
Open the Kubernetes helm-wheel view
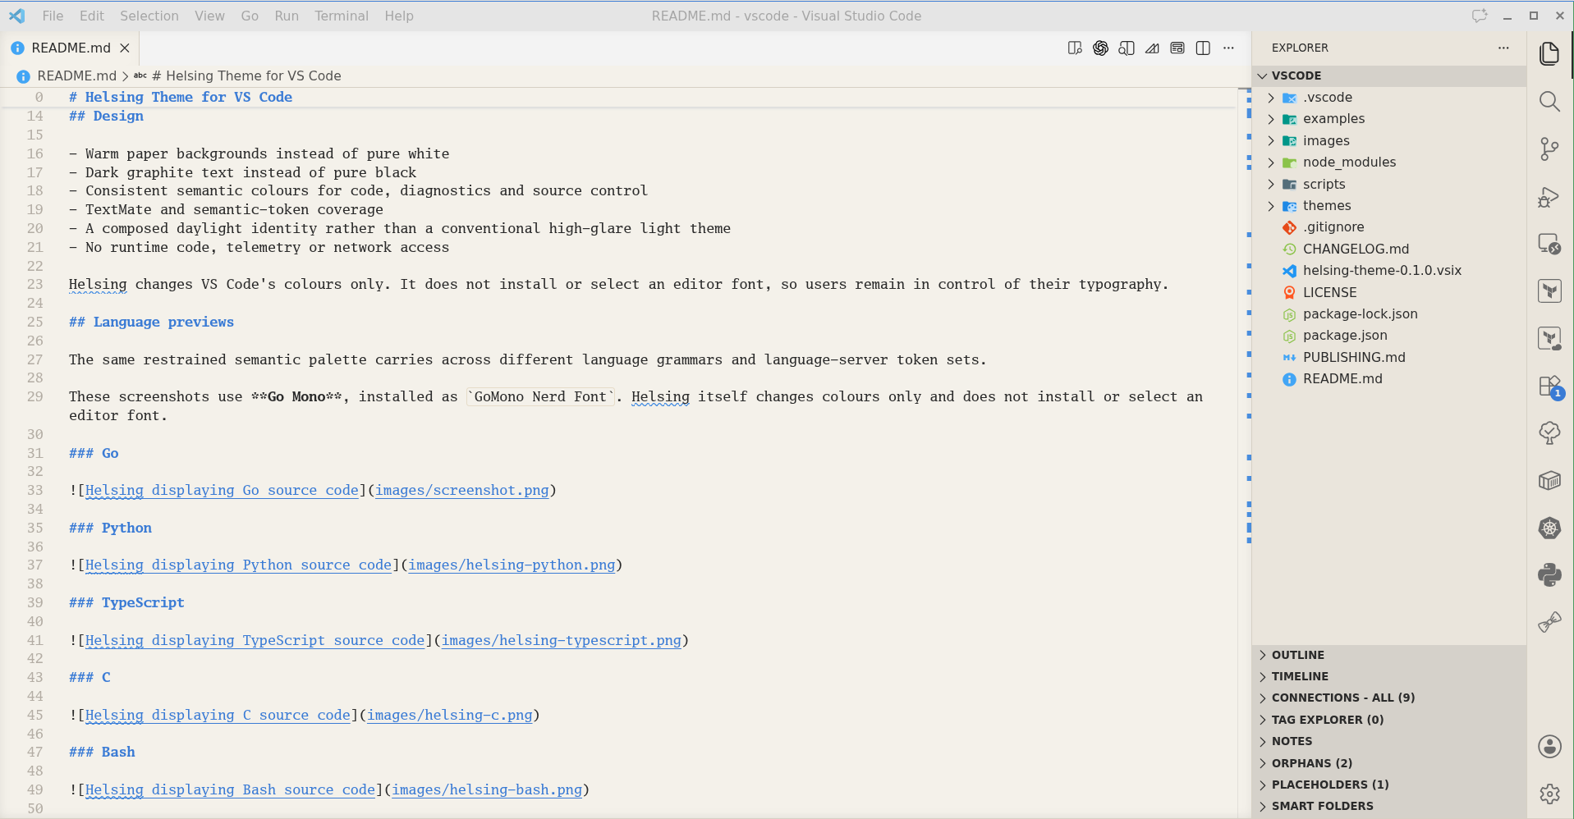click(1549, 528)
